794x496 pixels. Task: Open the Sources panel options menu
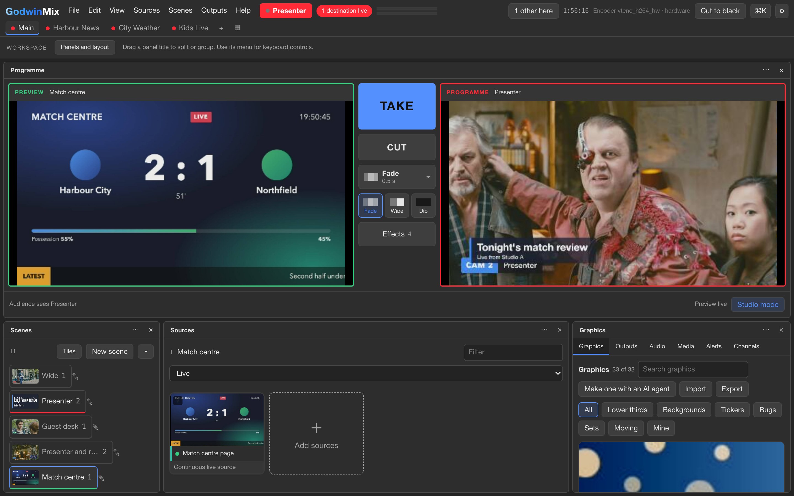(544, 329)
